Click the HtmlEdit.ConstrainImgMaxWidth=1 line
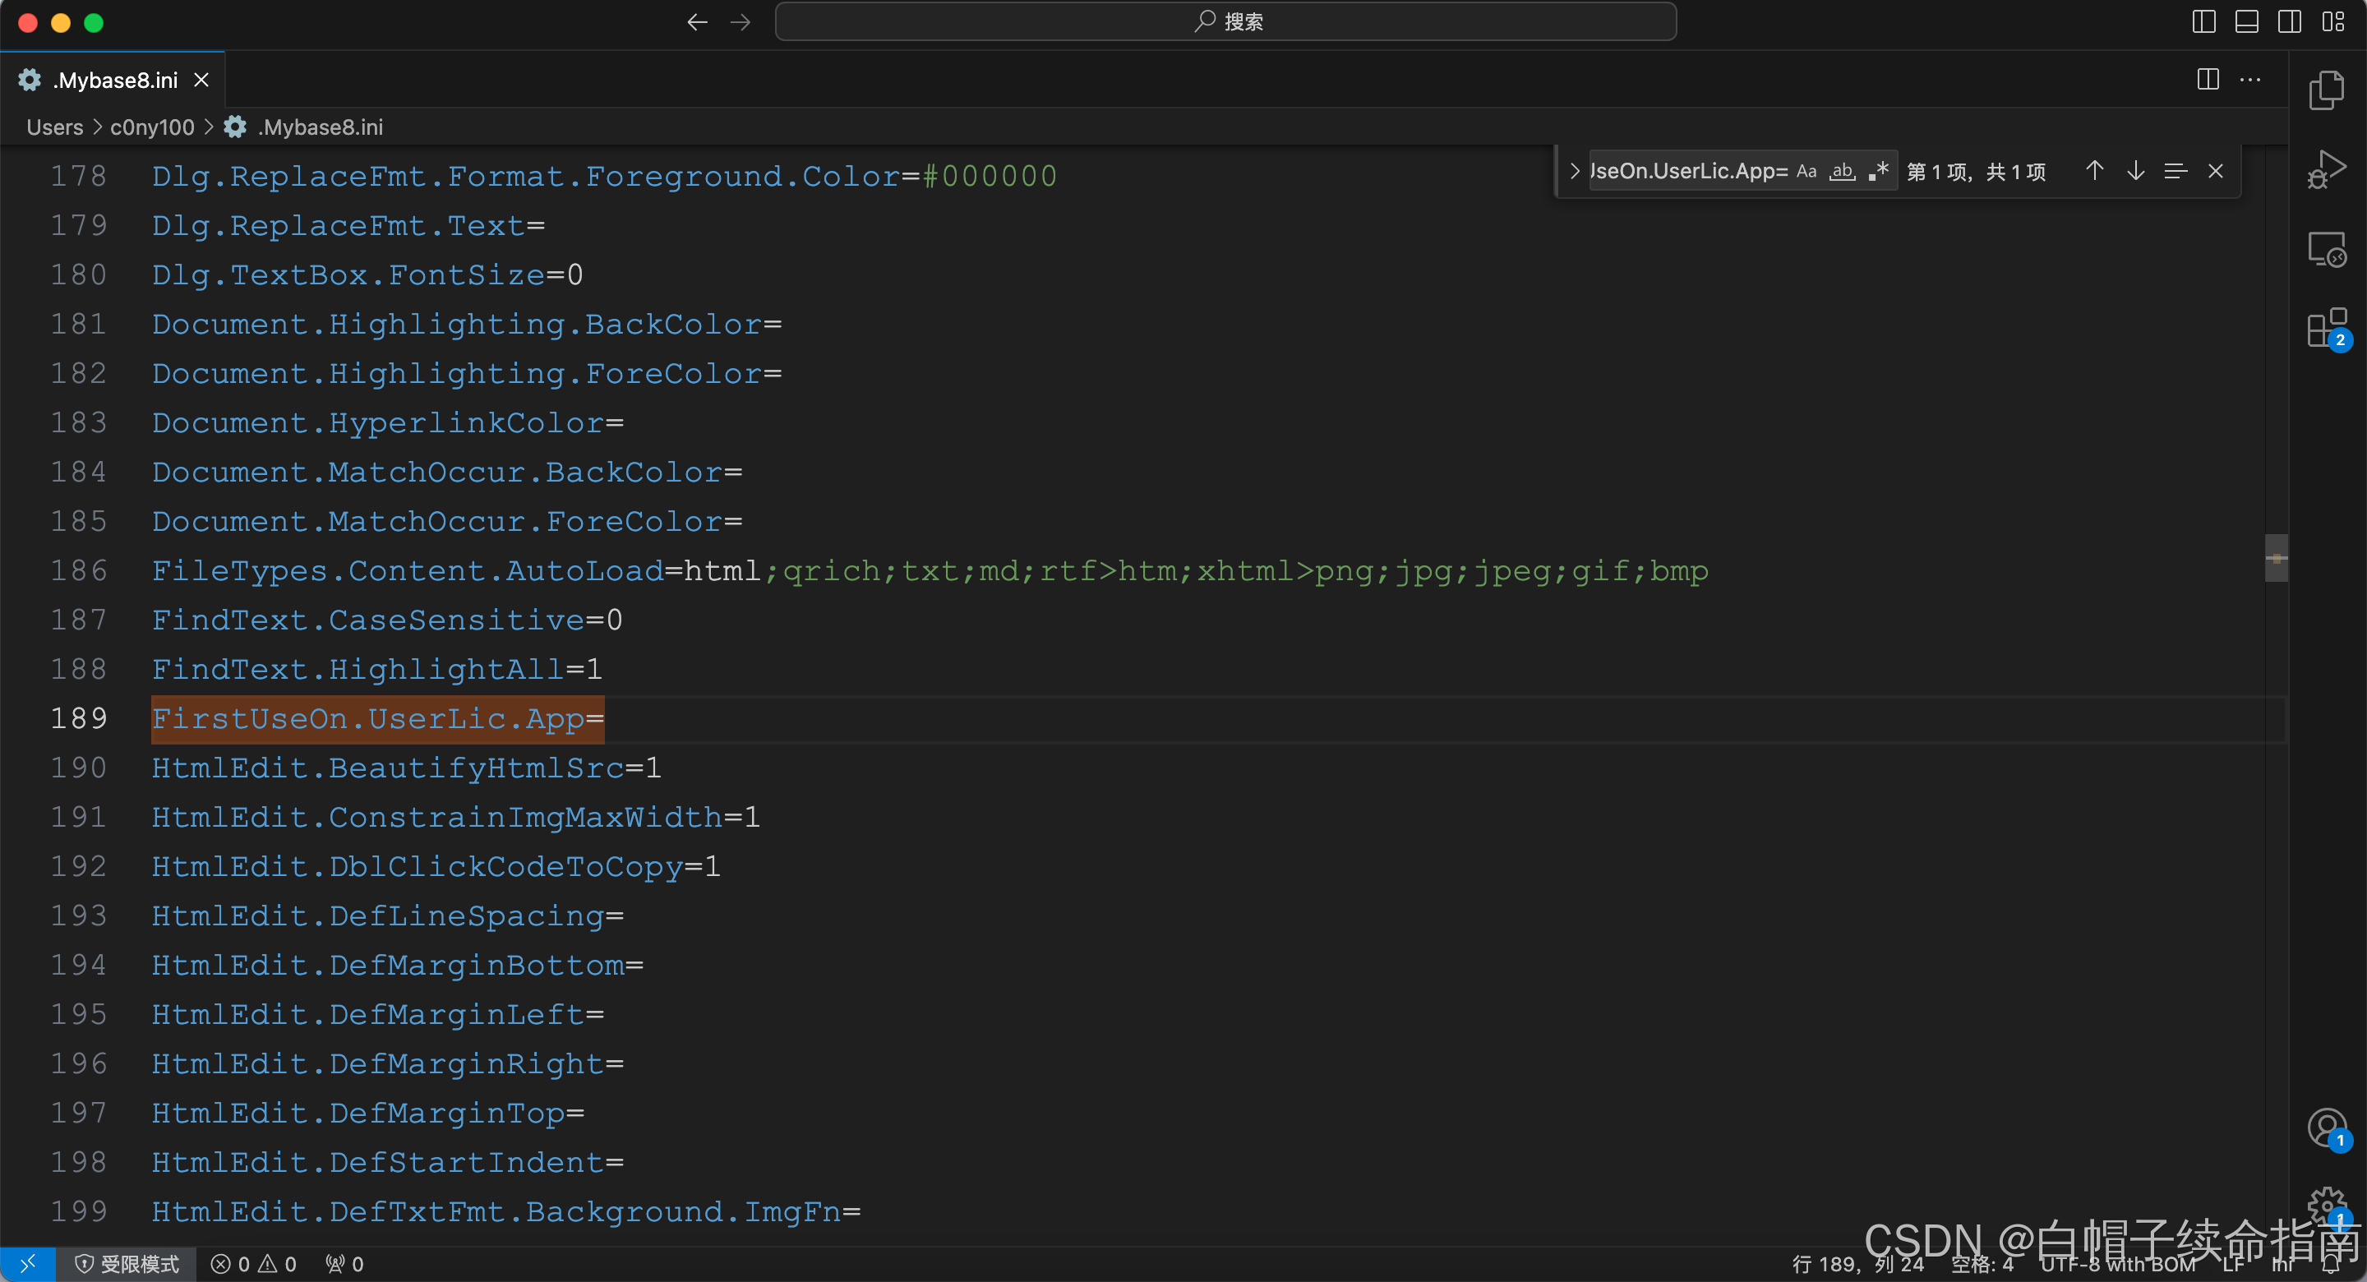This screenshot has width=2367, height=1282. (456, 817)
